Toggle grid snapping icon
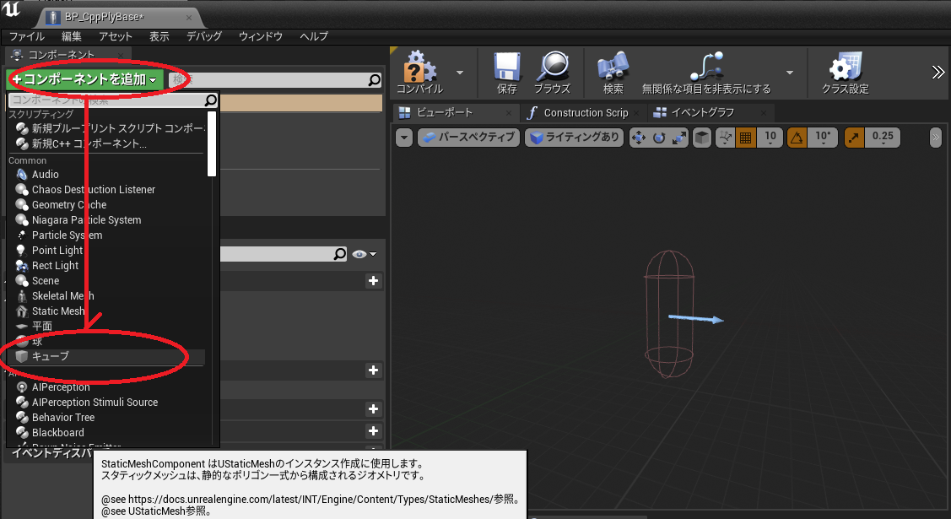The width and height of the screenshot is (951, 519). (x=745, y=138)
